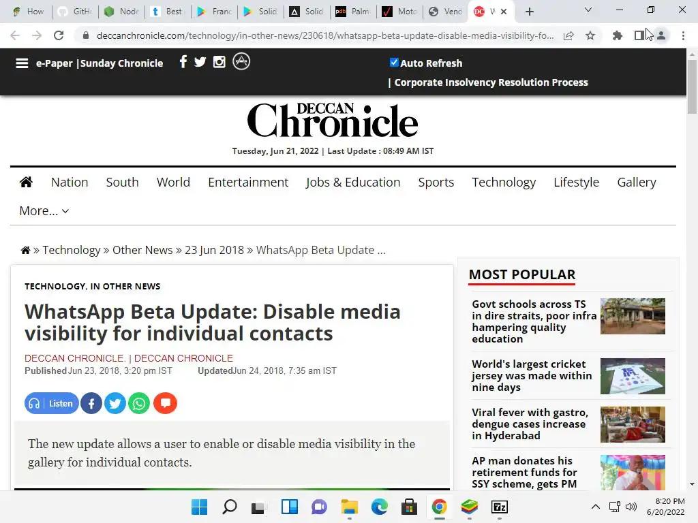This screenshot has height=523, width=698.
Task: Share this page from address bar icon
Action: tap(568, 35)
